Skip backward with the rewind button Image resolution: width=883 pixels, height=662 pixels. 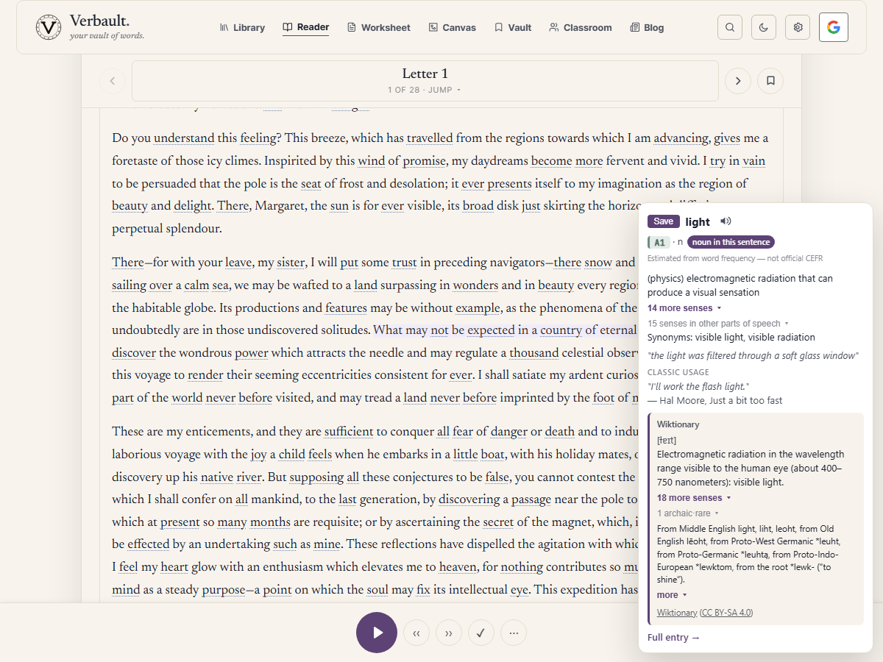point(416,633)
